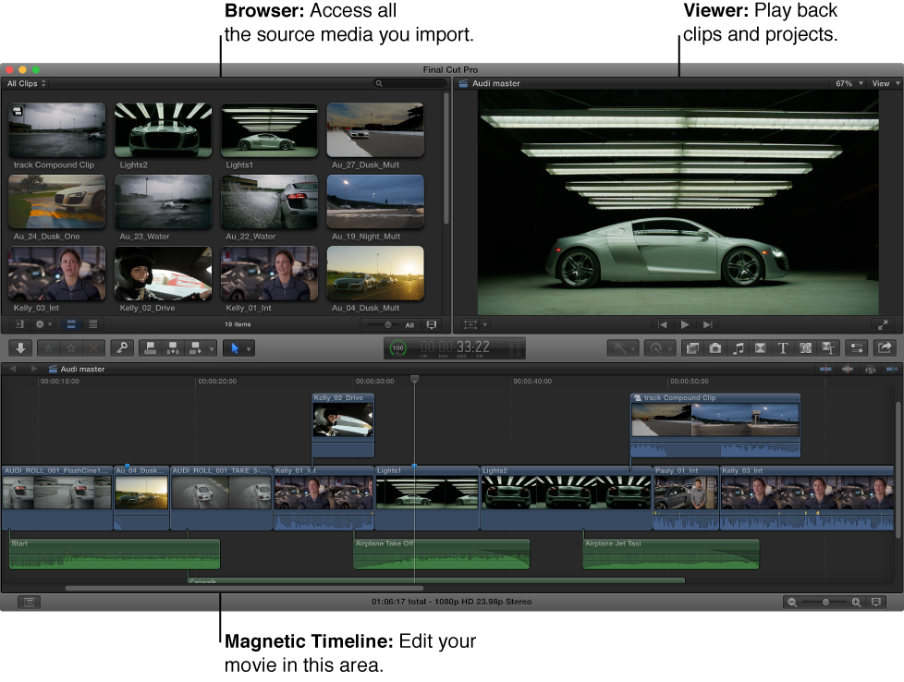Open the 67% viewer zoom menu
This screenshot has height=682, width=904.
(849, 83)
